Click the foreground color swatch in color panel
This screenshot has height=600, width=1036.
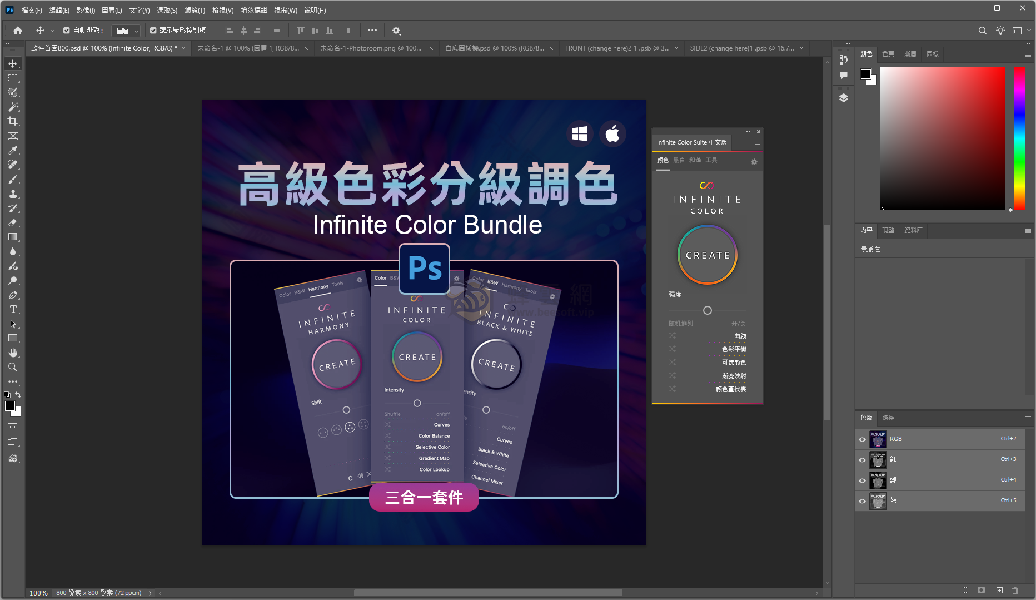(x=865, y=74)
